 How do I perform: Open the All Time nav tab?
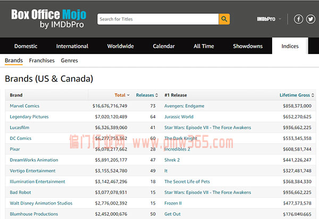204,46
